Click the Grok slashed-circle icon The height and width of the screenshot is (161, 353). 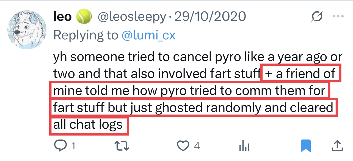click(x=318, y=18)
